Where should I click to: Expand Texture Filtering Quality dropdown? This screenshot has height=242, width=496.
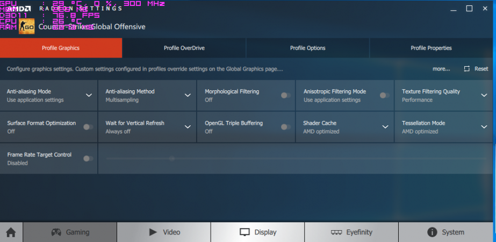(x=484, y=95)
